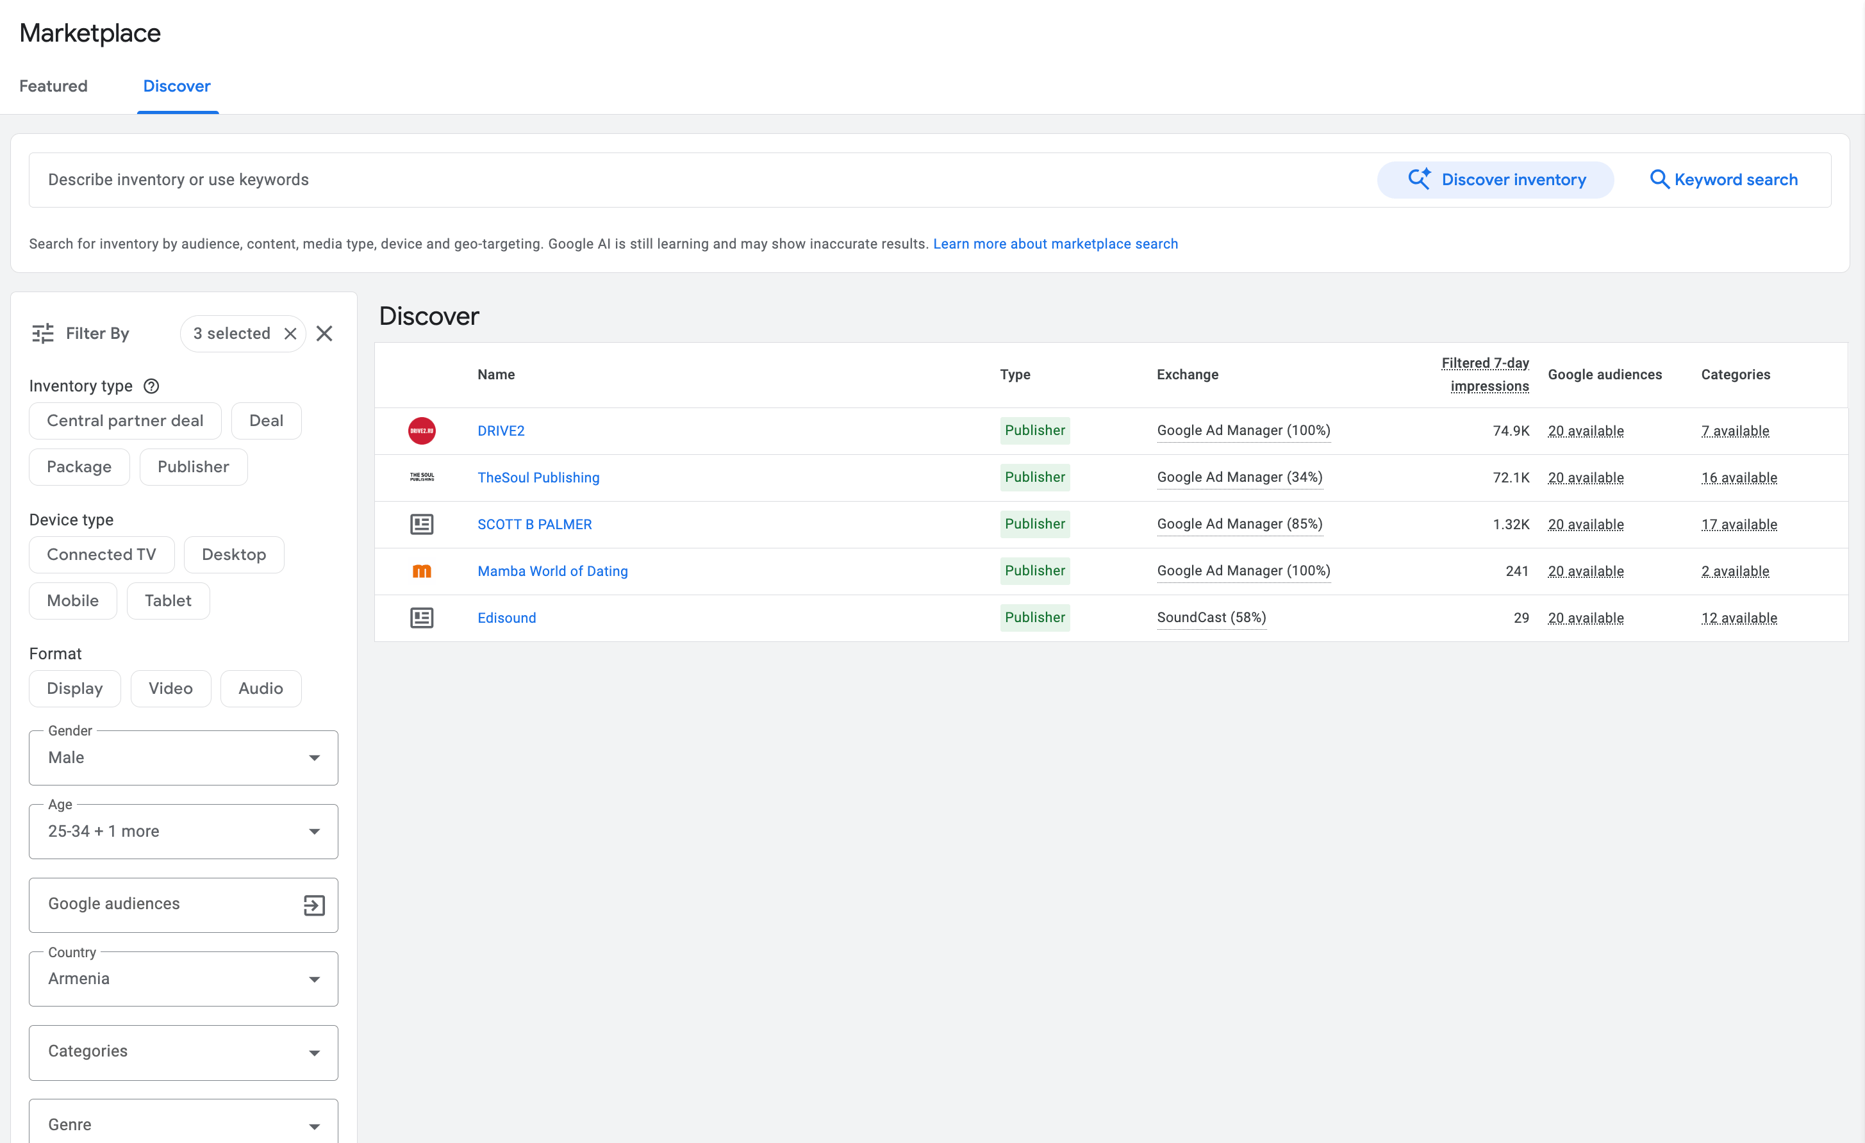
Task: Open Inventory type help icon
Action: tap(151, 386)
